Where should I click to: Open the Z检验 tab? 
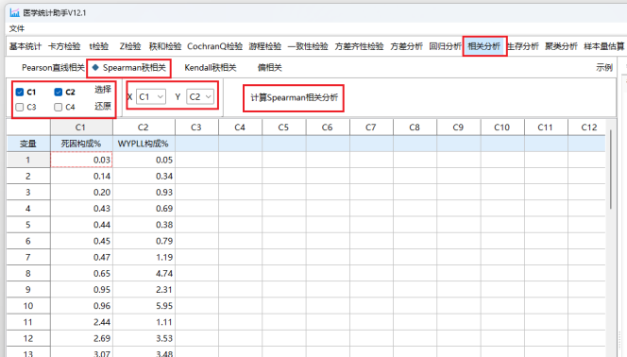(130, 46)
